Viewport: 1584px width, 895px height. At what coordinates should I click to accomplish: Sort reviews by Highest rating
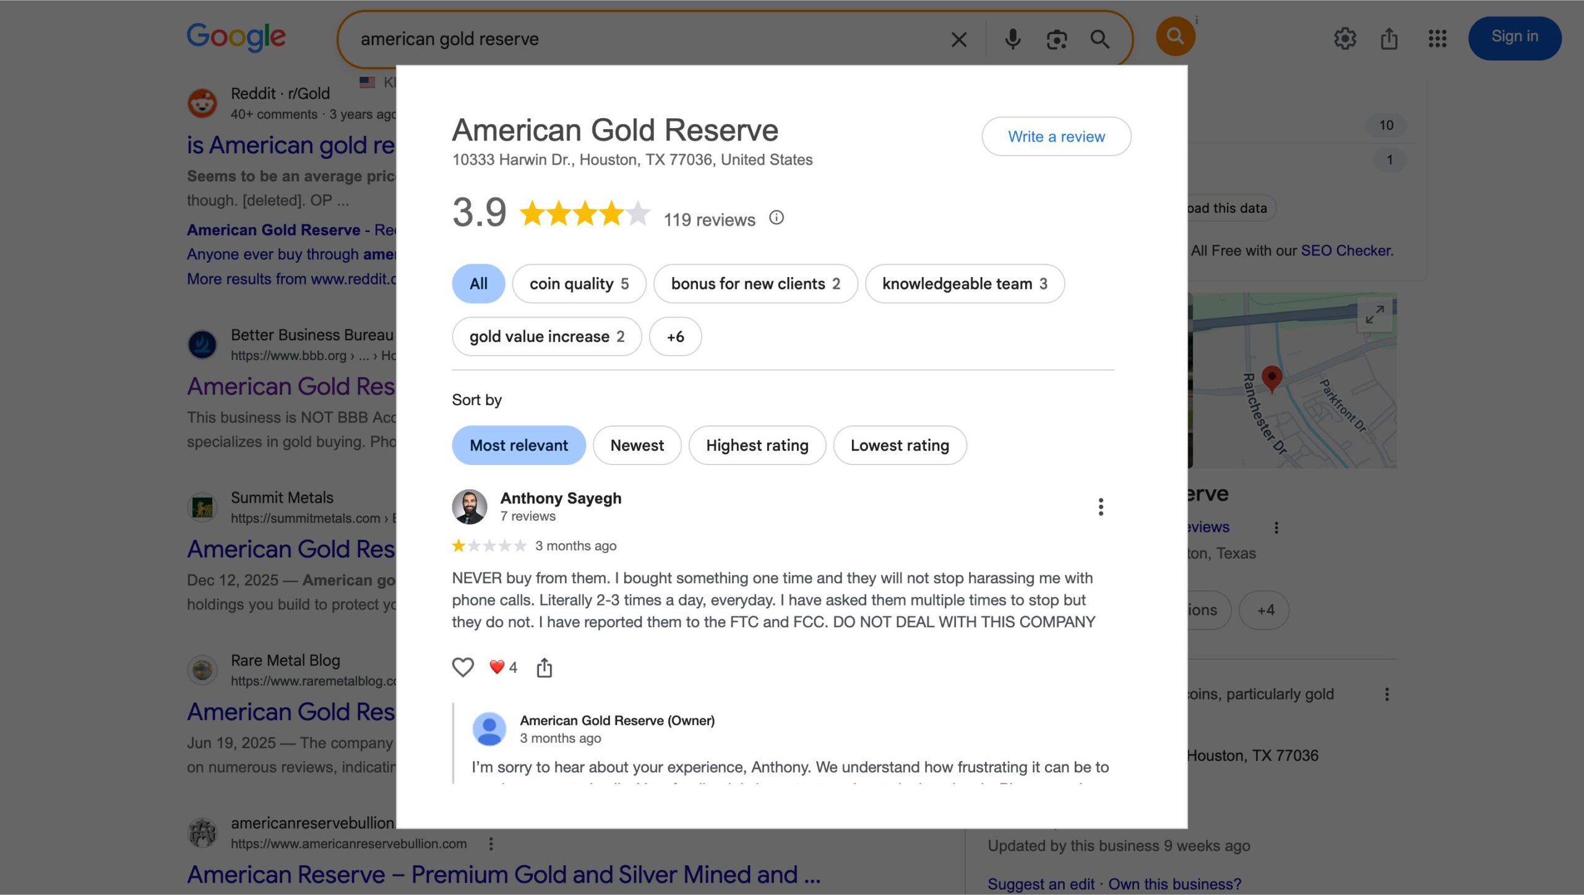point(757,445)
